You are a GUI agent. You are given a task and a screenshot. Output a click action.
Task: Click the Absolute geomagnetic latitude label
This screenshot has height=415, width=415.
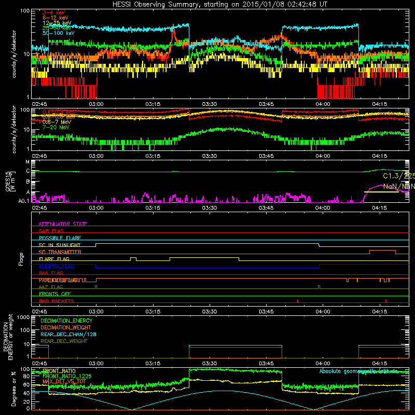pyautogui.click(x=358, y=371)
